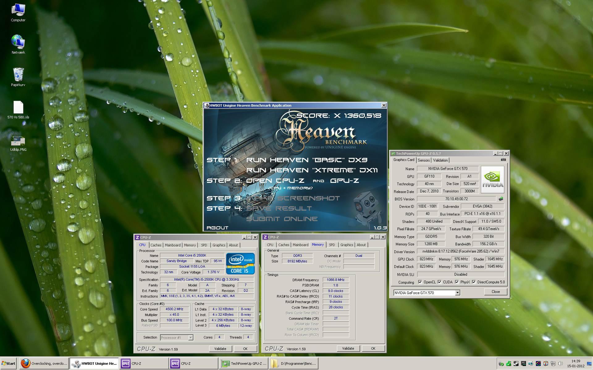Click OK in the right CPU-Z Memory window

373,348
